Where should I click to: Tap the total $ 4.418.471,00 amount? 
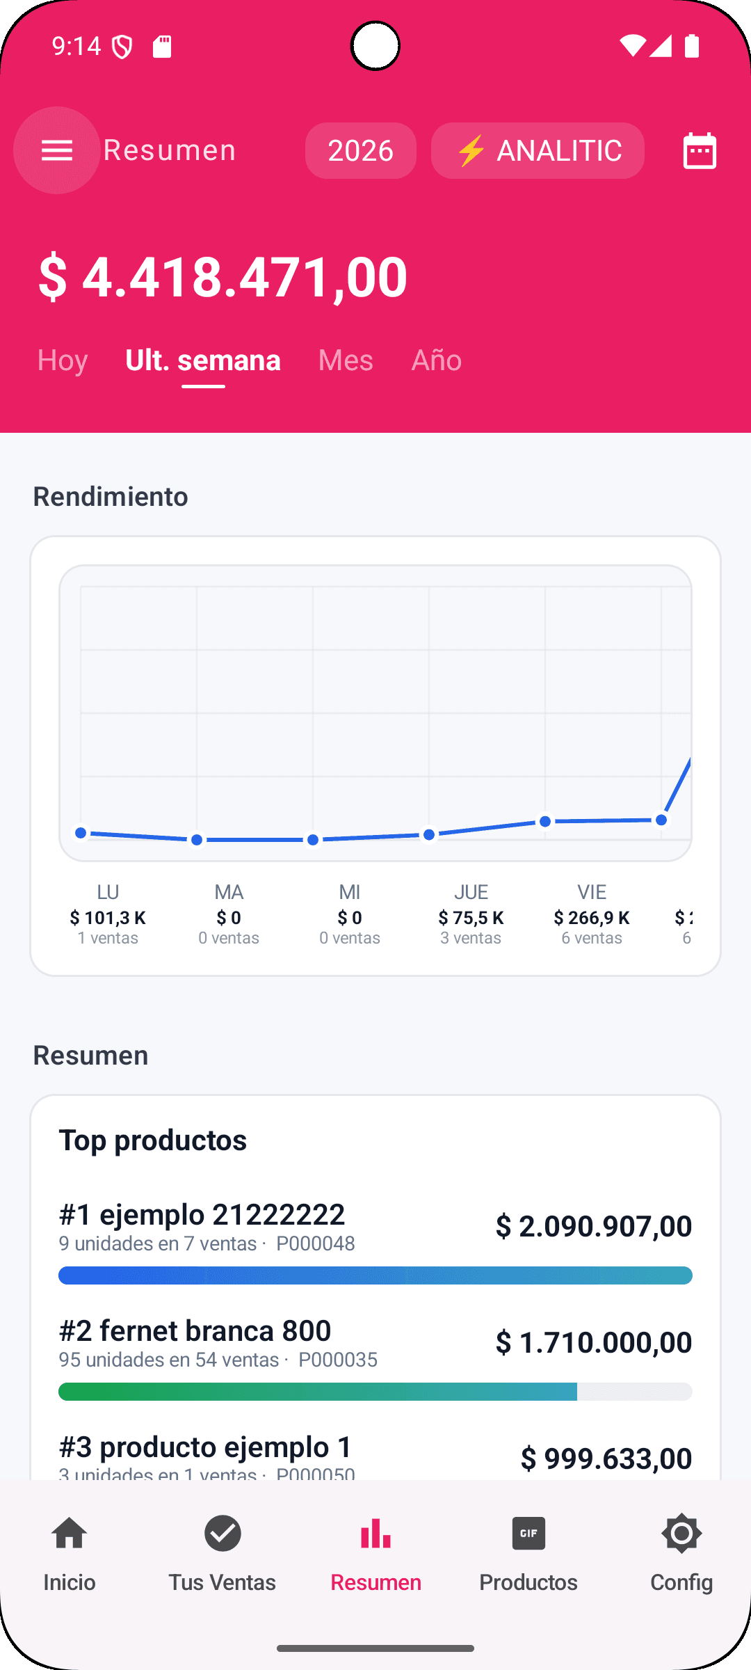pyautogui.click(x=223, y=277)
